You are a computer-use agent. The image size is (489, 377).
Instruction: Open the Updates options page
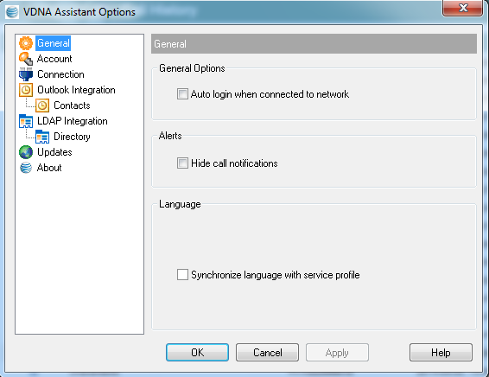(54, 152)
